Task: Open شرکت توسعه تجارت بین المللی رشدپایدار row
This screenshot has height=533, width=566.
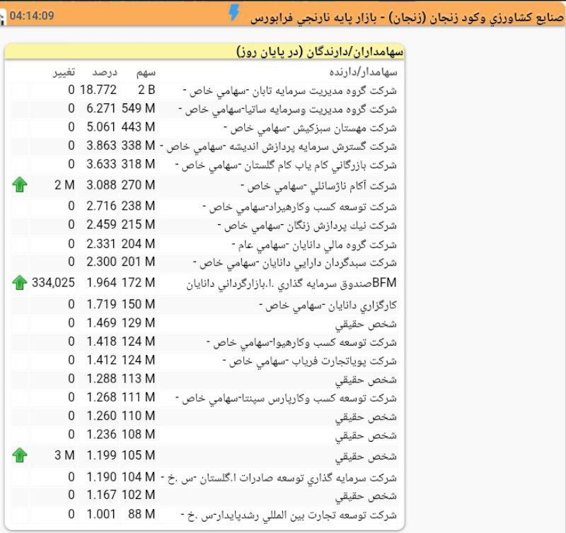Action: point(289,515)
